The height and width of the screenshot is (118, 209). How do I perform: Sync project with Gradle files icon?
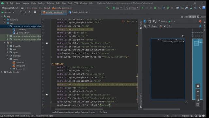click(186, 8)
